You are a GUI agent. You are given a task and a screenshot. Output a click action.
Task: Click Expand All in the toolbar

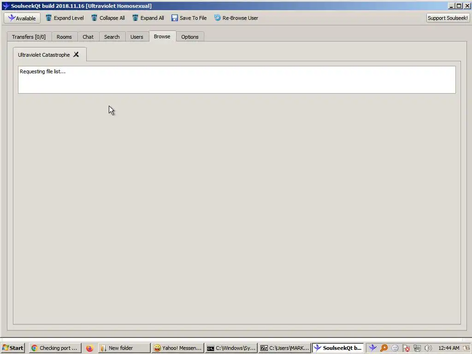coord(148,18)
